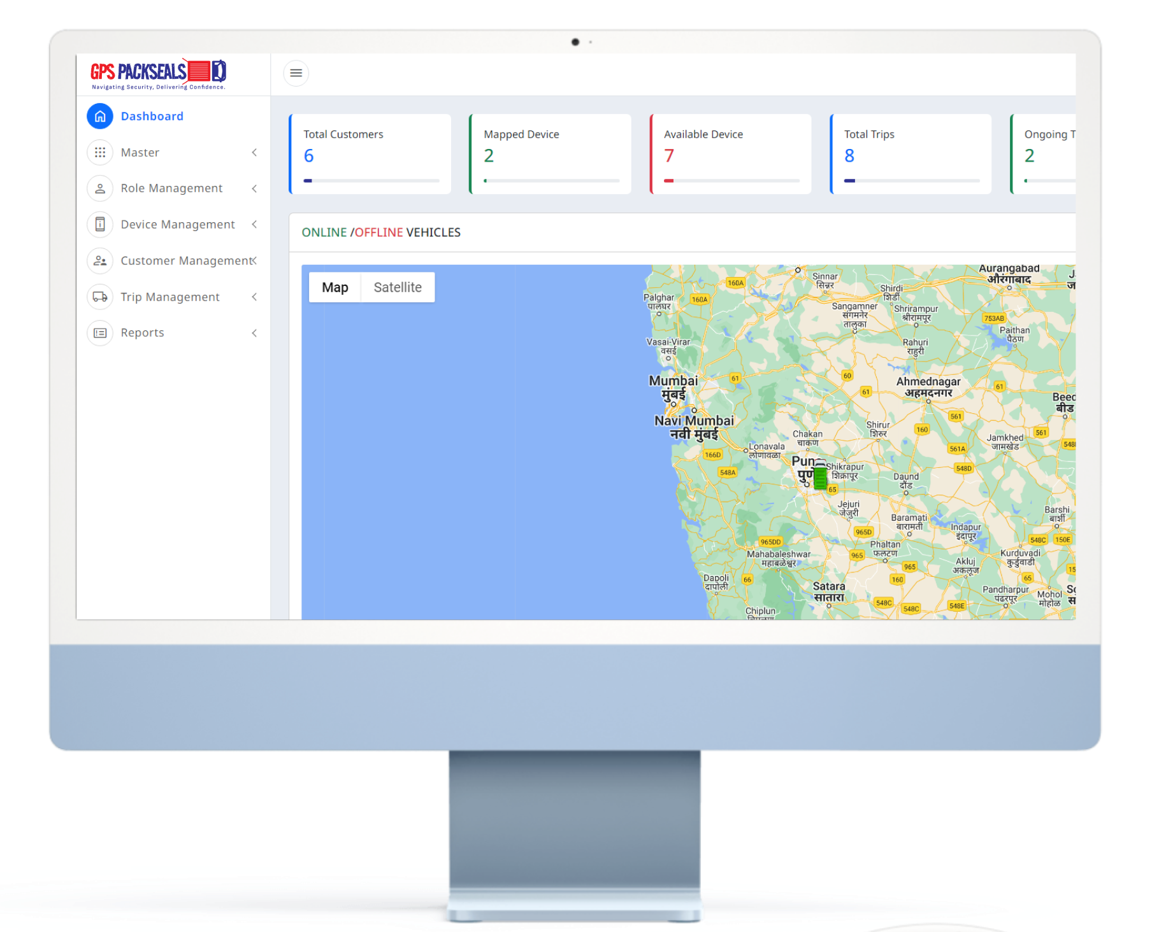Click the Shirur map label
The height and width of the screenshot is (932, 1152).
point(878,429)
